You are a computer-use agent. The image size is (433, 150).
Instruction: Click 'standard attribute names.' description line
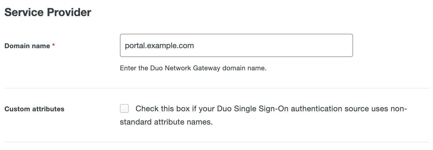click(166, 122)
